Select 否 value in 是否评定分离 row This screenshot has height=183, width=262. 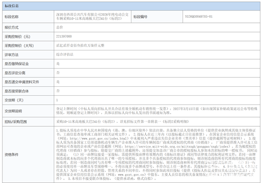click(x=58, y=73)
